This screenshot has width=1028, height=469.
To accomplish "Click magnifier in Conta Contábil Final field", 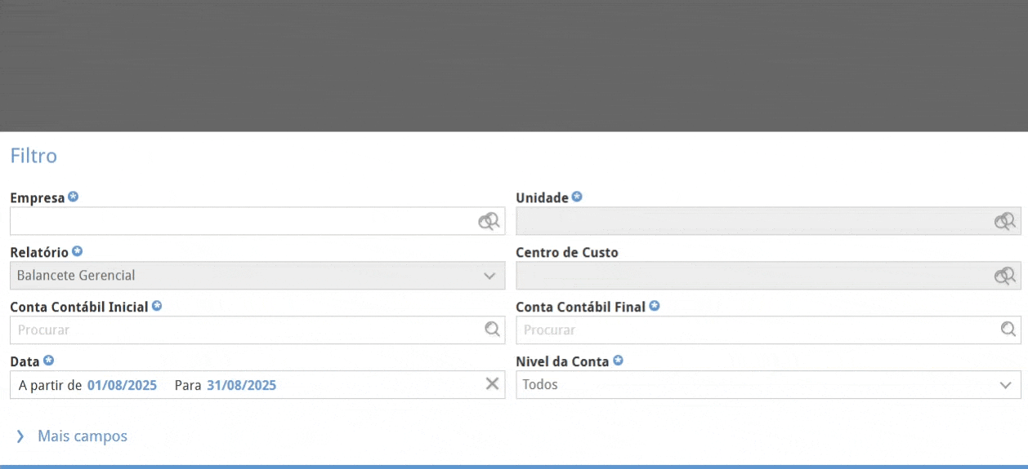I will click(1008, 330).
